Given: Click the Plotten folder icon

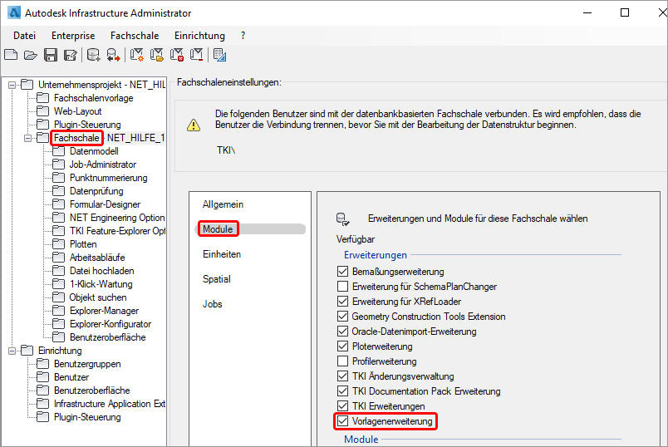Looking at the screenshot, I should [x=58, y=244].
